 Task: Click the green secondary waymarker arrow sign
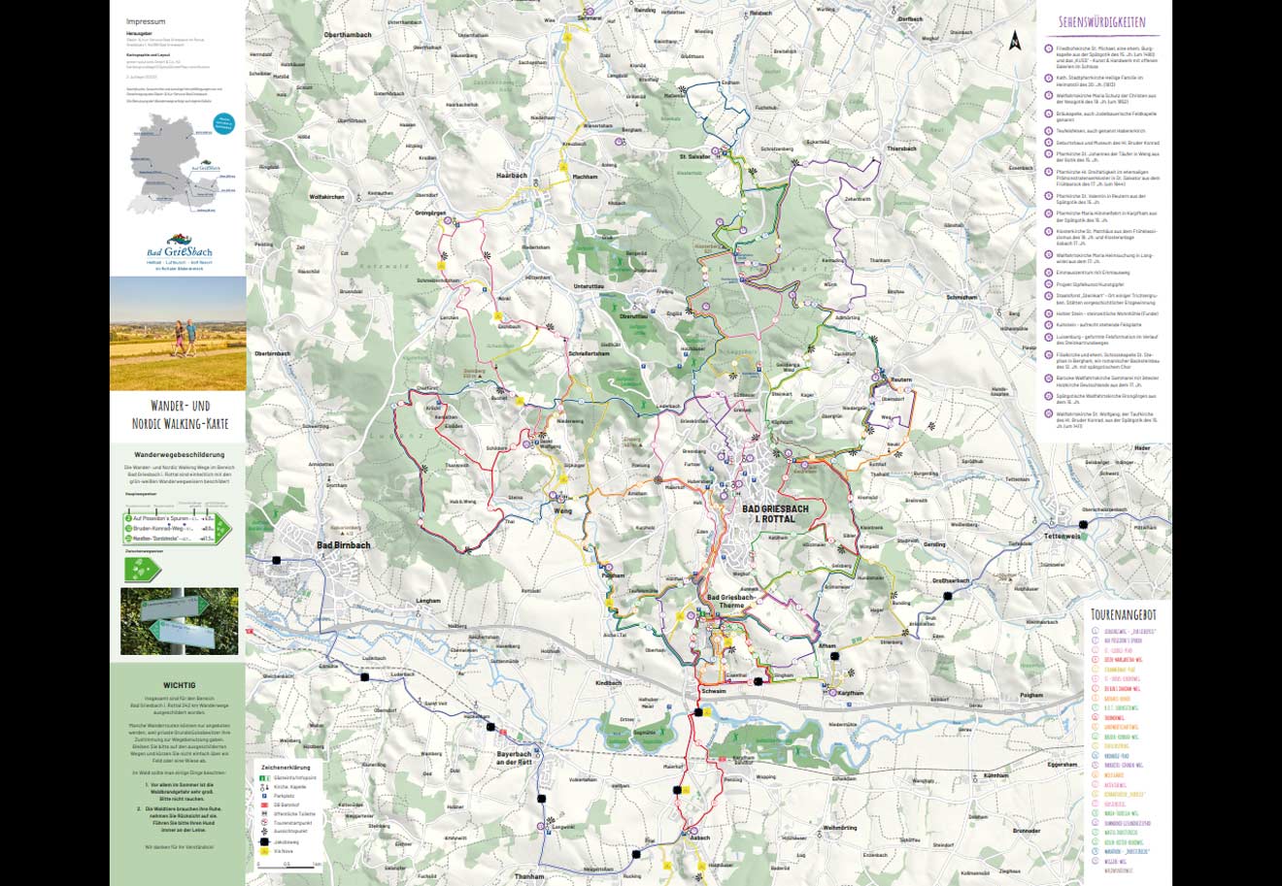(x=142, y=569)
